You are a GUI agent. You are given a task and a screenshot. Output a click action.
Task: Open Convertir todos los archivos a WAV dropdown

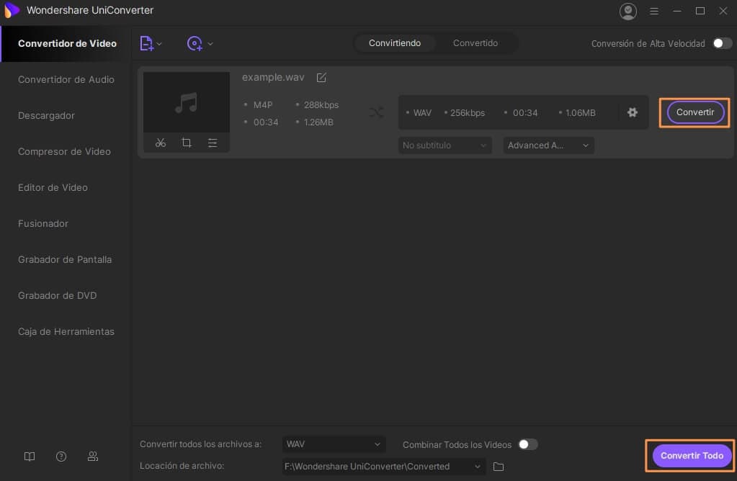334,444
